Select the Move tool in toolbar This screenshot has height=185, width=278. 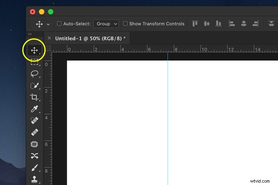34,50
